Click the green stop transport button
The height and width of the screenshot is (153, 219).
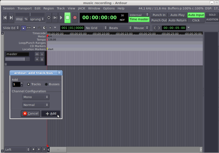tap(68, 18)
